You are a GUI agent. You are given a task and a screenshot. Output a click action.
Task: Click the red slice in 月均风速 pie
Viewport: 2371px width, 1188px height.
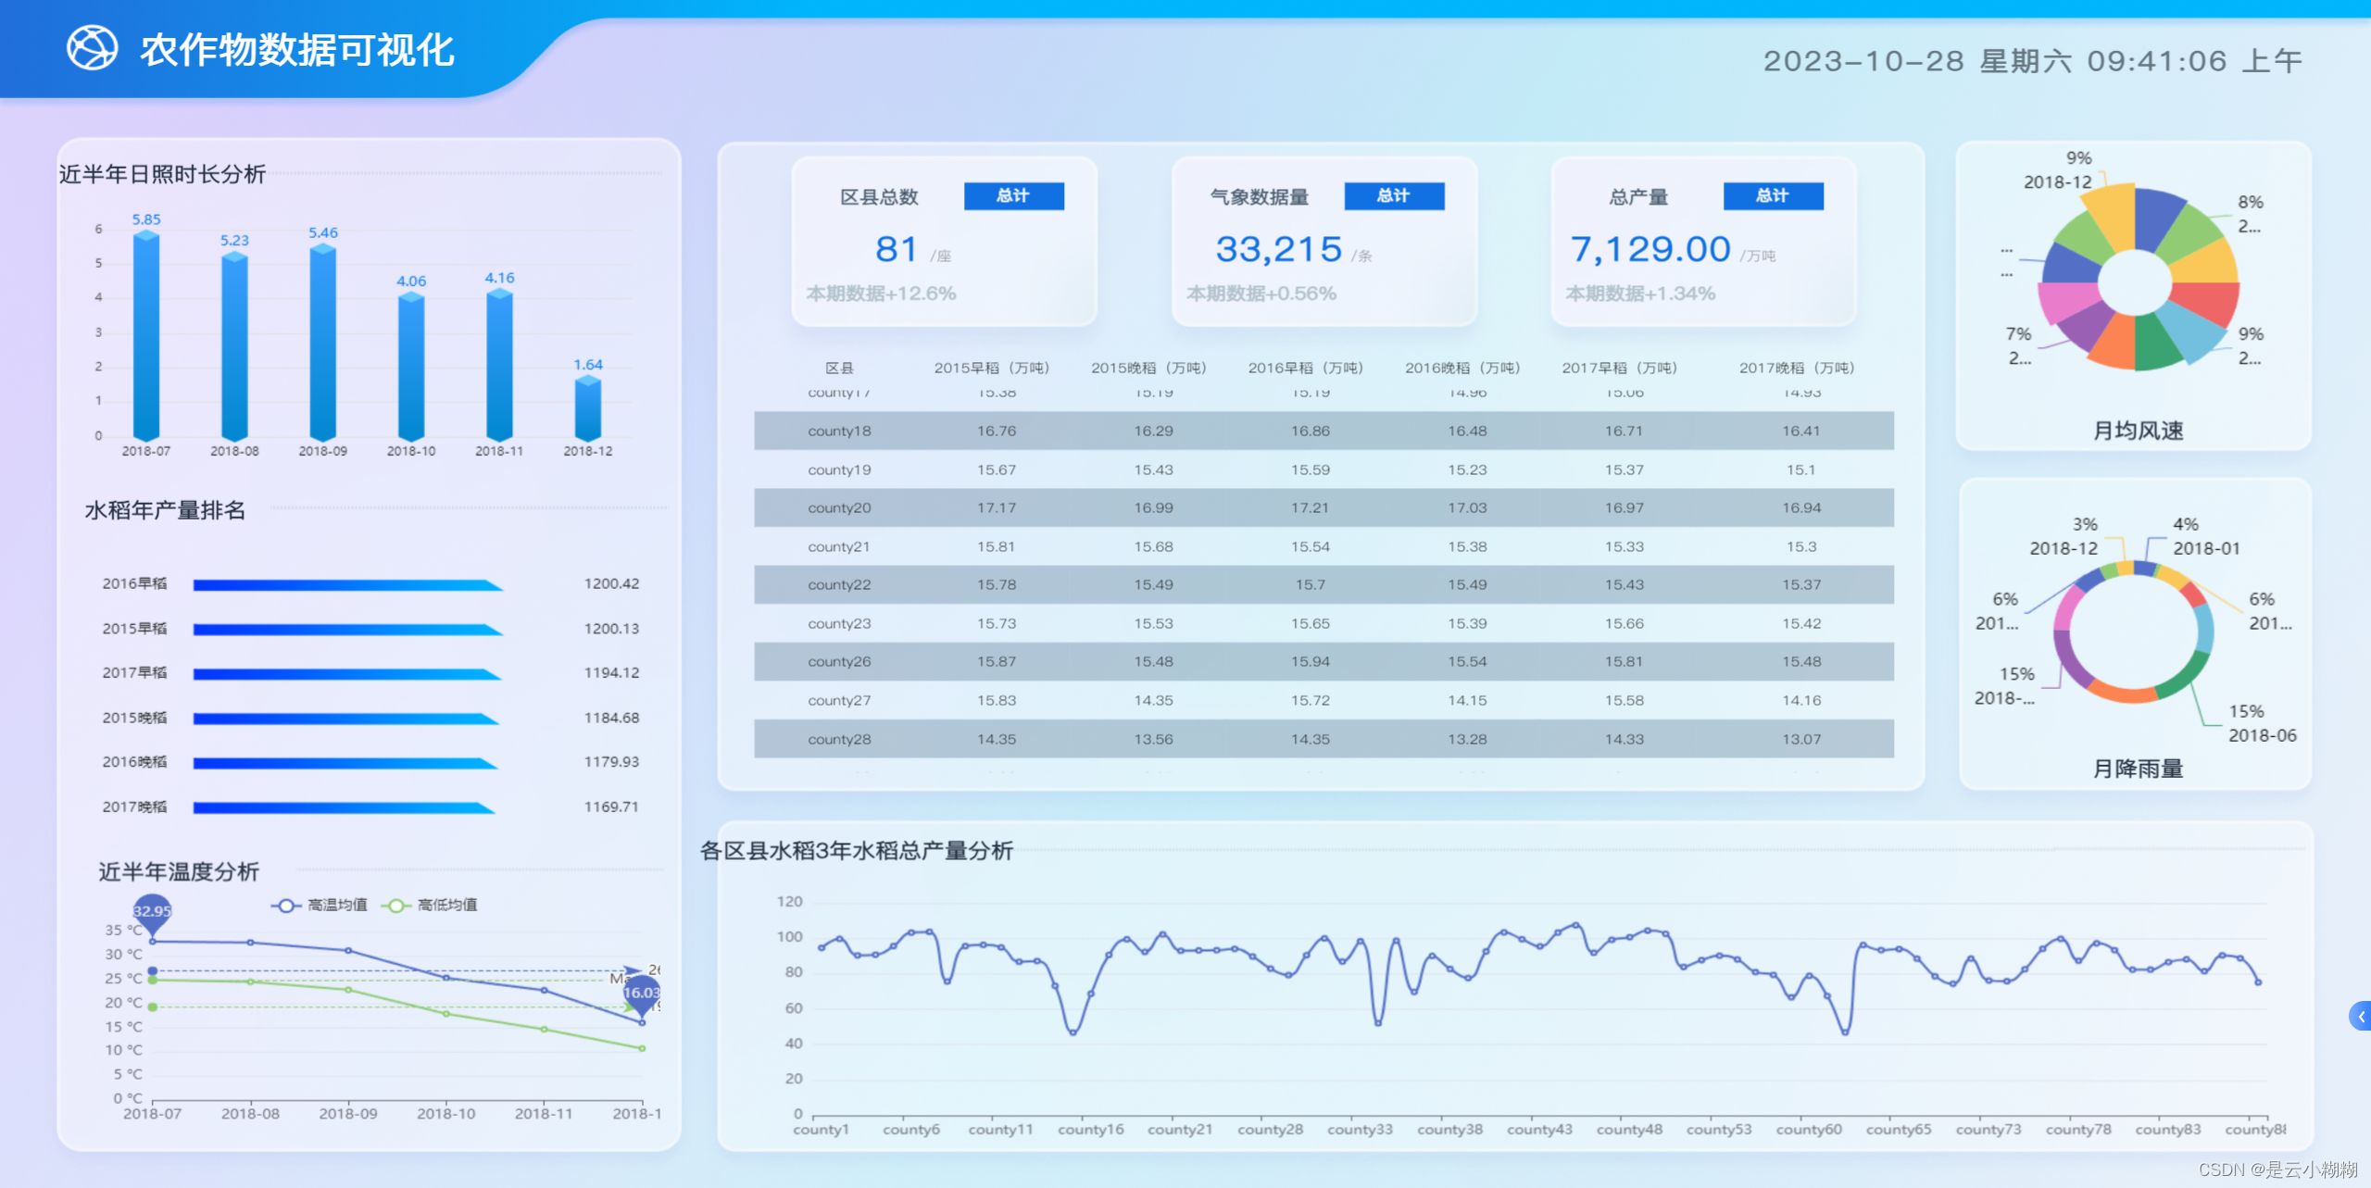[x=2208, y=302]
